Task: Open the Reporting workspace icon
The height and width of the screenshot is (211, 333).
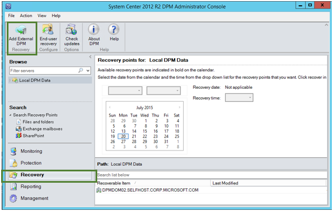Action: (x=13, y=187)
